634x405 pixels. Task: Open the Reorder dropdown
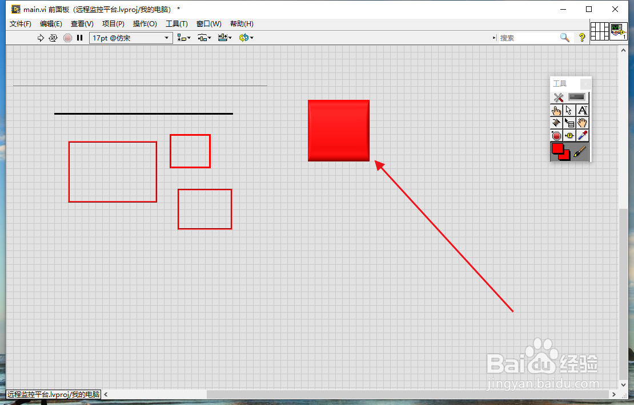tap(246, 38)
